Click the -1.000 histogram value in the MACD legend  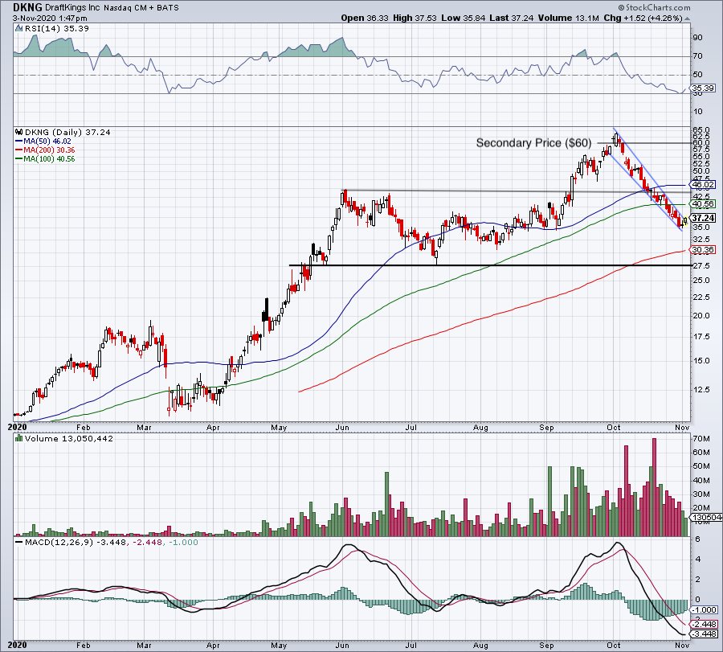click(183, 542)
